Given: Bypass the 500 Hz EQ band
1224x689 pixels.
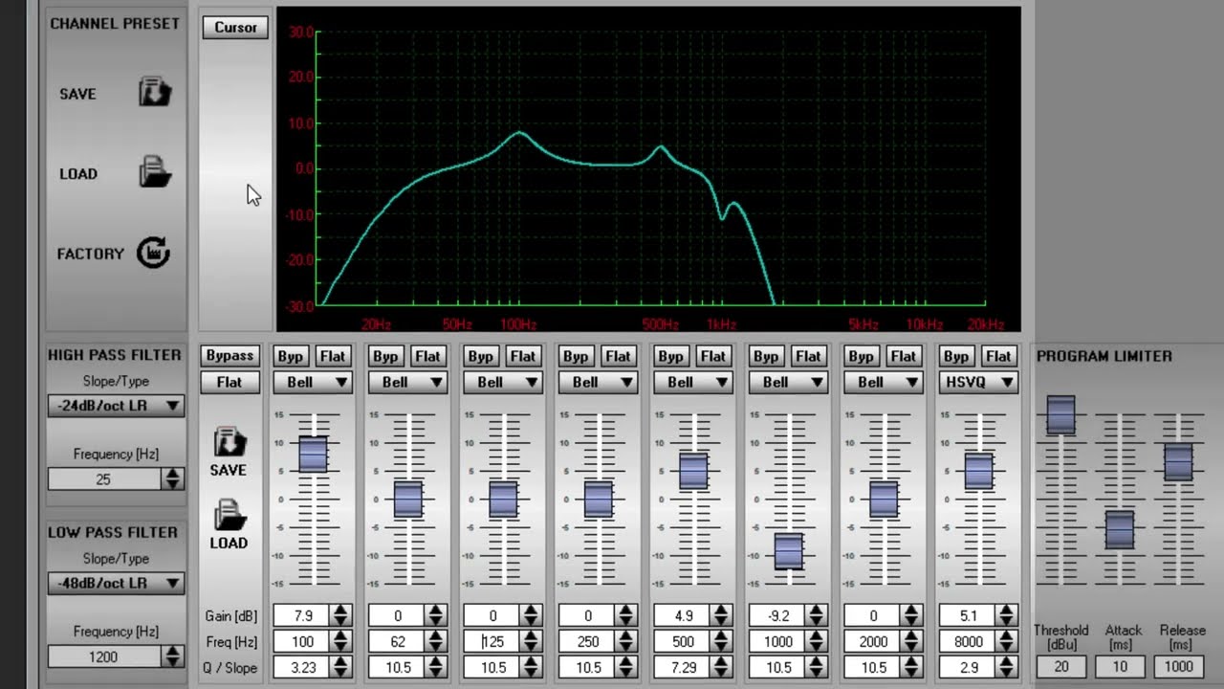Looking at the screenshot, I should pos(671,356).
